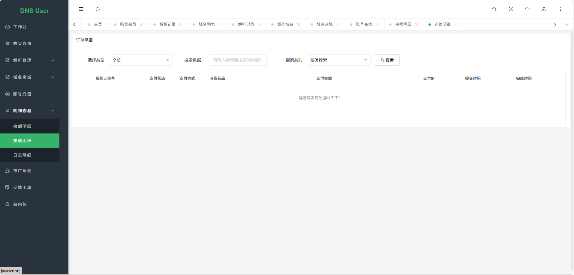Switch to the 首页 tab
Screen dimensions: 574x275
pos(98,24)
